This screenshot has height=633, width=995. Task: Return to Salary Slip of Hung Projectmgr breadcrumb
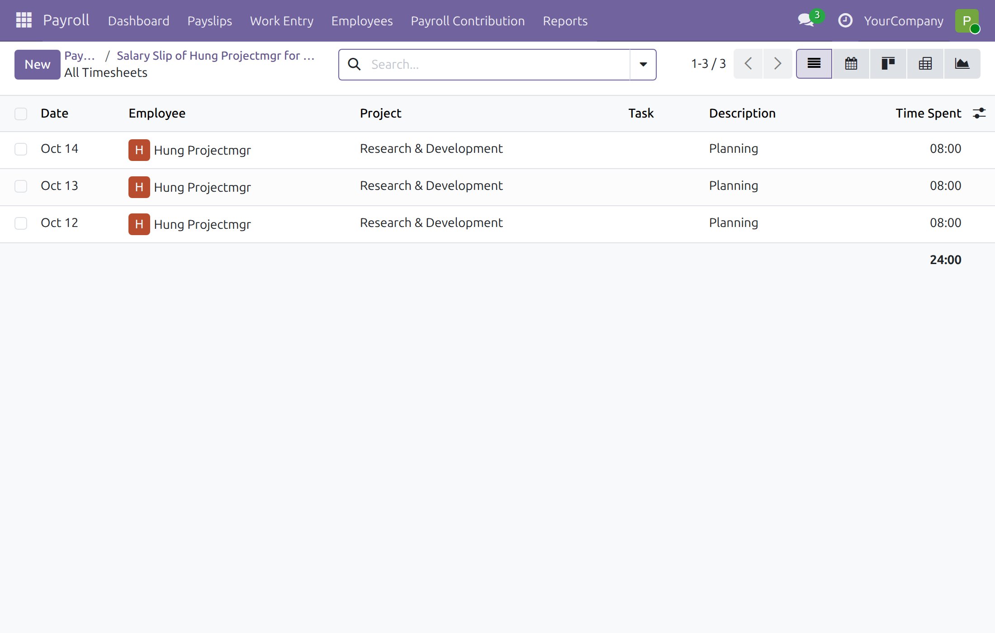pyautogui.click(x=215, y=56)
